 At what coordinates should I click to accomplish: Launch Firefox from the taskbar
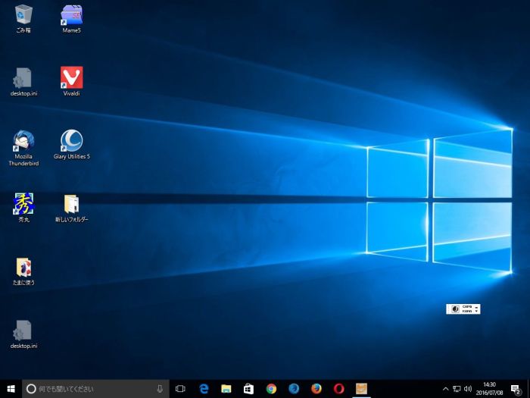pos(316,389)
